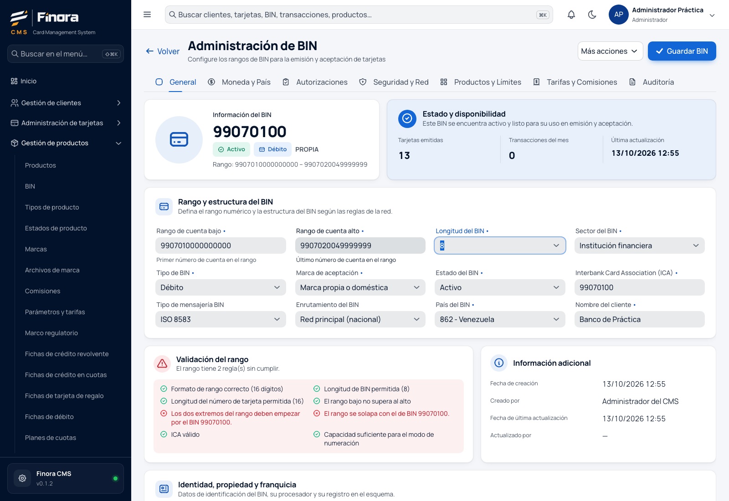Click the BIN card icon in information panel
Screen dimensions: 729x501
[179, 139]
